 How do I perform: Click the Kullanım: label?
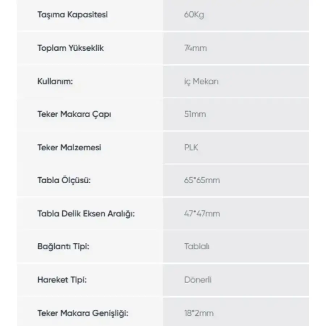55,81
